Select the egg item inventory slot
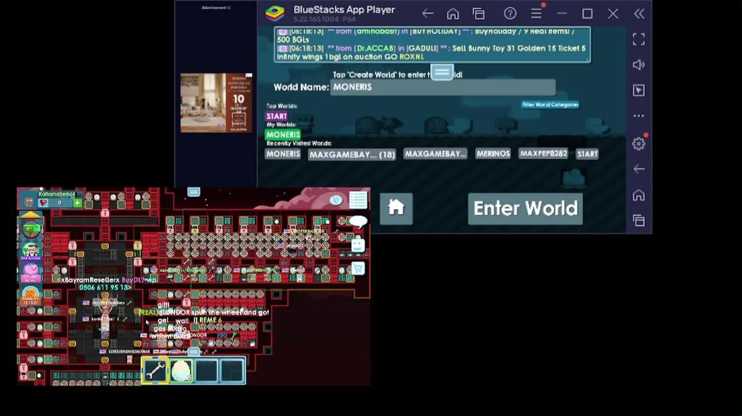The image size is (742, 416). 181,371
